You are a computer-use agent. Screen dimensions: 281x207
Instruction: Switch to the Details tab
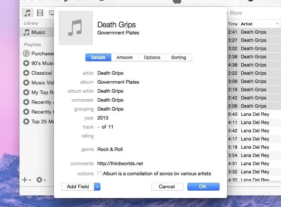pos(98,58)
